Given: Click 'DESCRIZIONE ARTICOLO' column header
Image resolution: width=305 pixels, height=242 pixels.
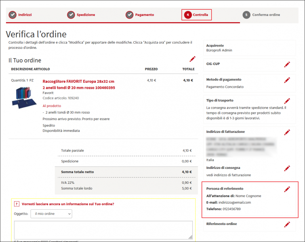Looking at the screenshot, I should point(30,69).
